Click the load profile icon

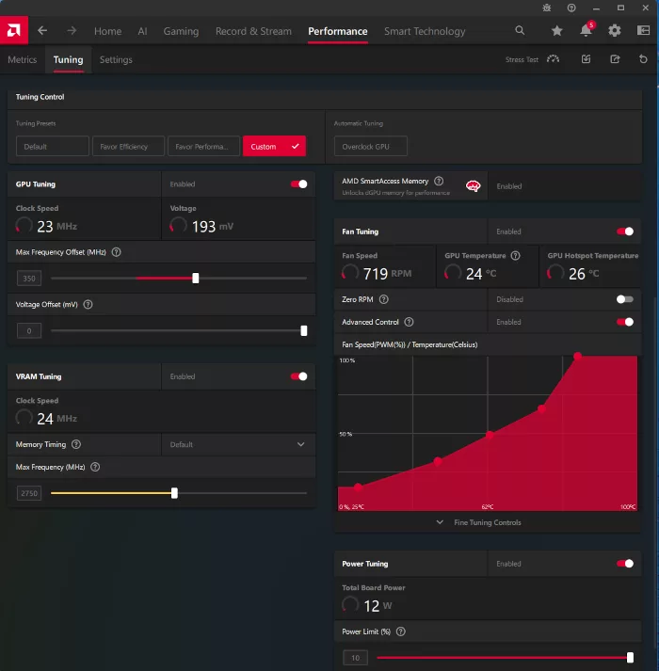point(586,59)
